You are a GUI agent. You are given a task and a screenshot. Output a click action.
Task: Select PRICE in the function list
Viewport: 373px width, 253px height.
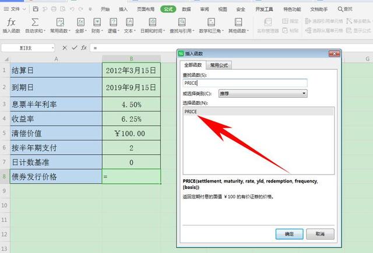click(x=191, y=111)
